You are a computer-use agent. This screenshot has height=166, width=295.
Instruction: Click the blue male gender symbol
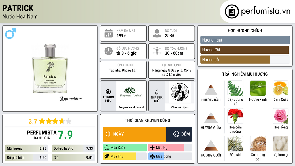11,33
